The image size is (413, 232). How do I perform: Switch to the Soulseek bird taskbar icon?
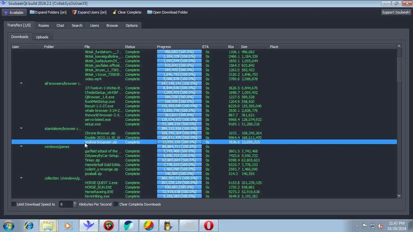tap(88, 226)
